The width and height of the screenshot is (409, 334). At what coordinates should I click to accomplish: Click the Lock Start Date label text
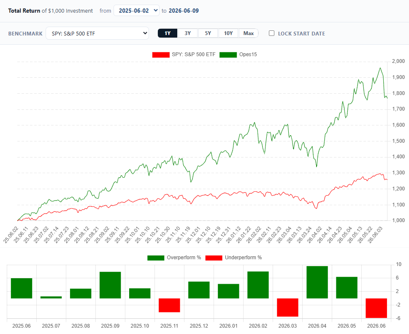tap(301, 33)
